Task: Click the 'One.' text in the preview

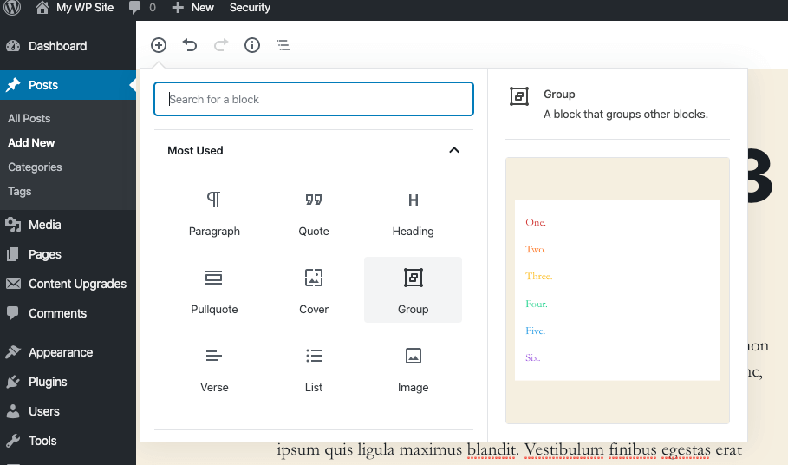Action: tap(536, 222)
